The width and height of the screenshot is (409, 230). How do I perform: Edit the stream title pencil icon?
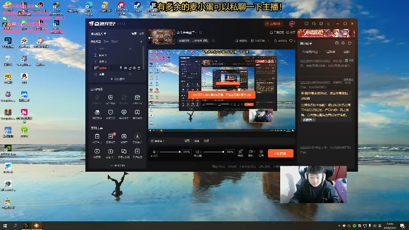point(200,33)
